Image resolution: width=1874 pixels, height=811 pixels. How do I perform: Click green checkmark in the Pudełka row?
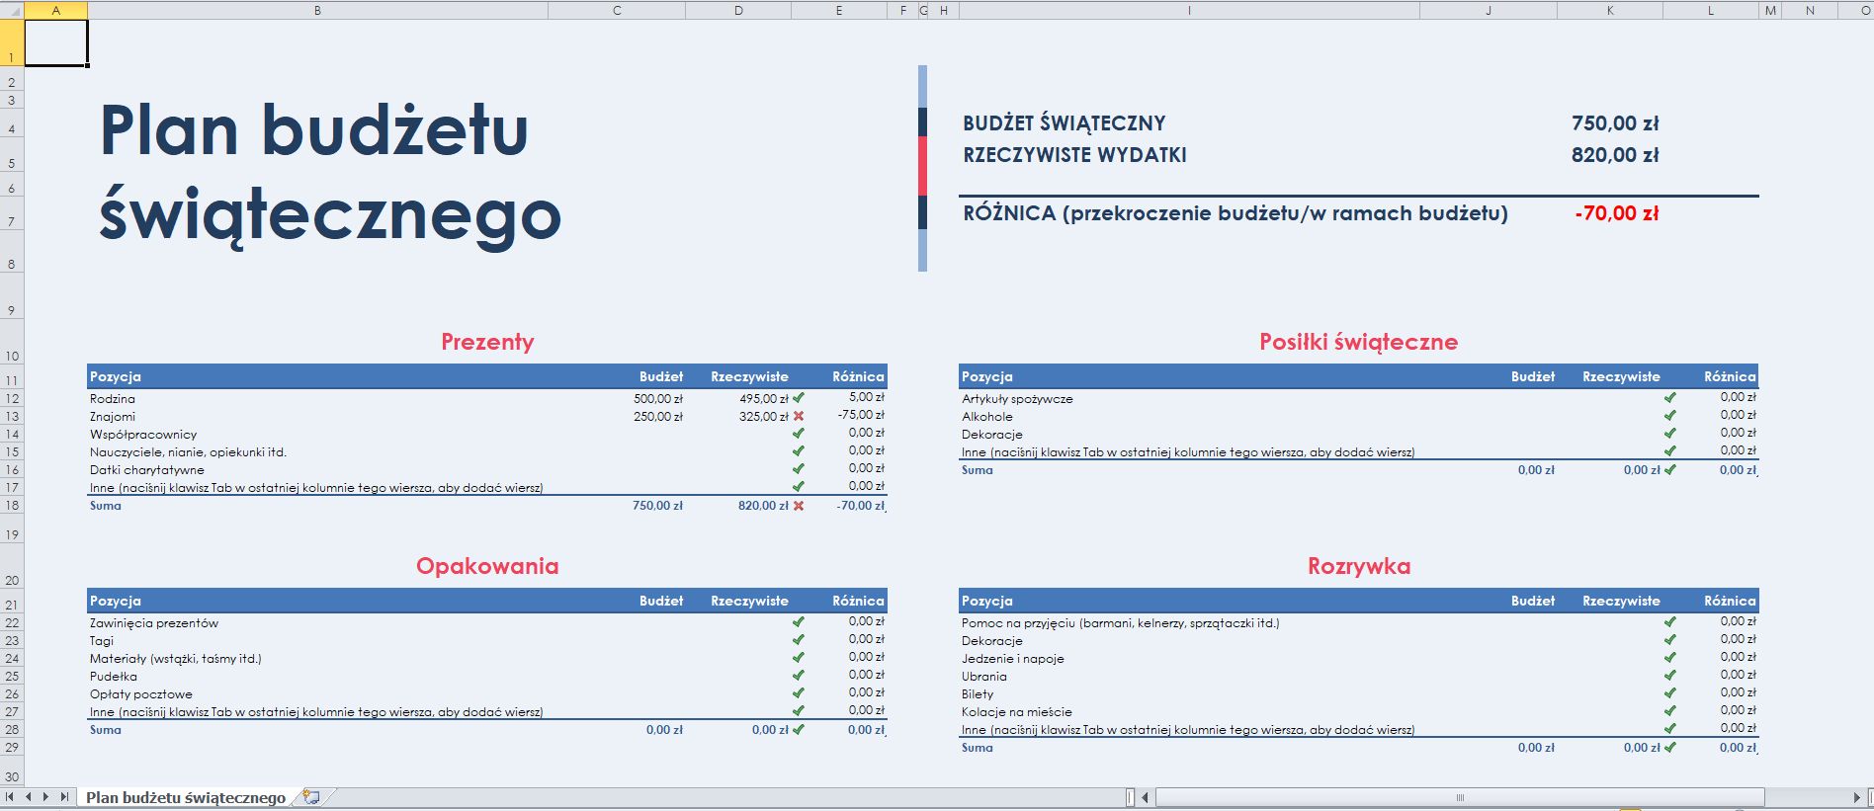pyautogui.click(x=799, y=675)
